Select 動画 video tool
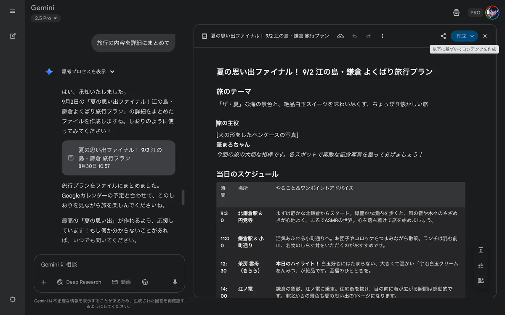 (x=121, y=282)
